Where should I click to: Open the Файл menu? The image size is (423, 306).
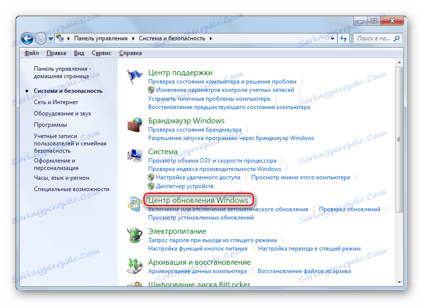(31, 53)
